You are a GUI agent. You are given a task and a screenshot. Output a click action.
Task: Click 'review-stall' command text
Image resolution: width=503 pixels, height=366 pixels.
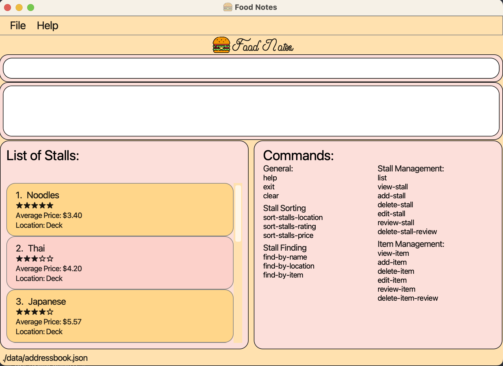coord(396,223)
